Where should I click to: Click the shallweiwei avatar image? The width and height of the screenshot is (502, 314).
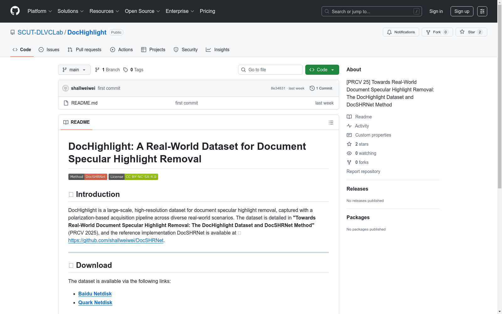coord(66,88)
